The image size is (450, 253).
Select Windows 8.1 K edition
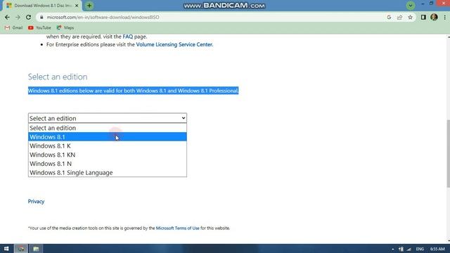pos(108,145)
